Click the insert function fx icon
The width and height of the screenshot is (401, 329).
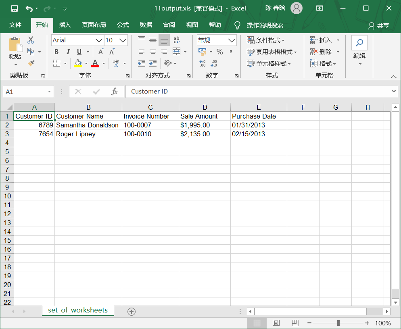pyautogui.click(x=114, y=92)
